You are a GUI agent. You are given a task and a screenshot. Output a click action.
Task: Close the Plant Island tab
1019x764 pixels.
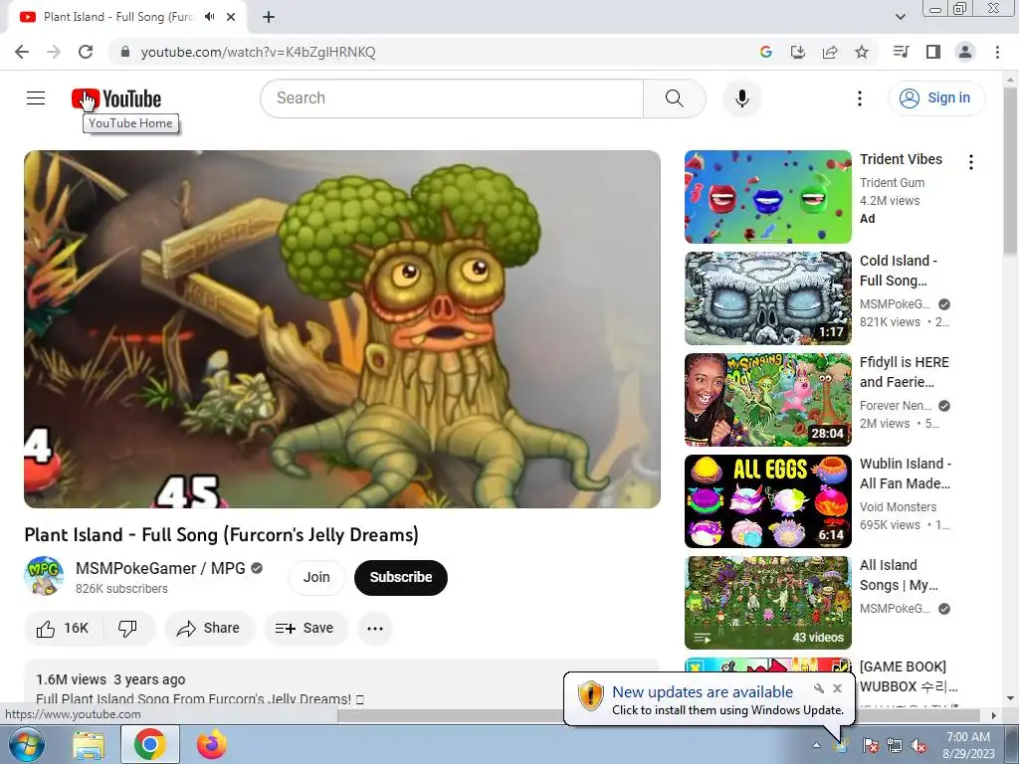(x=231, y=17)
